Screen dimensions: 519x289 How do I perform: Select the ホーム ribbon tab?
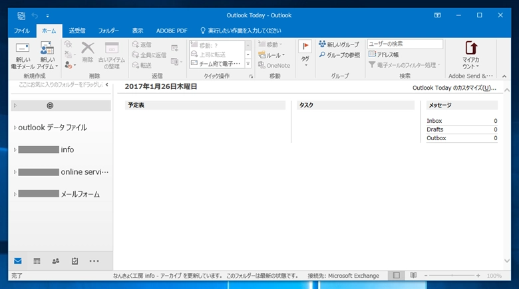(x=49, y=31)
